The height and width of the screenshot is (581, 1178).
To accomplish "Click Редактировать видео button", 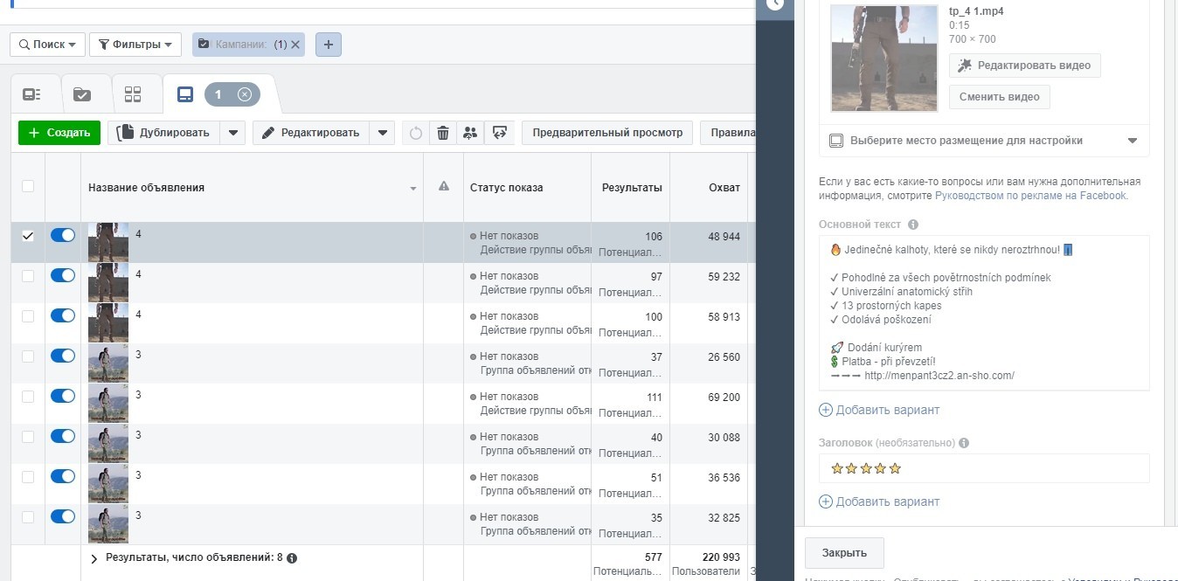I will click(x=1025, y=66).
